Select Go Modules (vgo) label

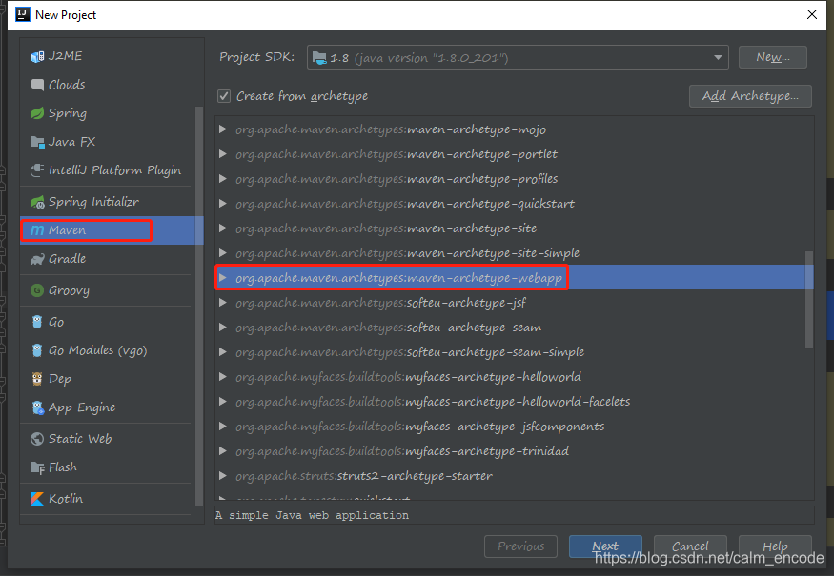click(x=98, y=350)
